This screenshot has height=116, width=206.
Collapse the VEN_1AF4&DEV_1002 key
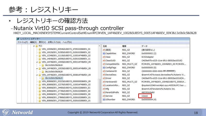coord(37,69)
